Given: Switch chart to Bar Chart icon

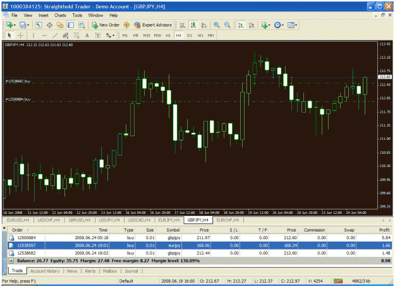Looking at the screenshot, I should click(183, 25).
